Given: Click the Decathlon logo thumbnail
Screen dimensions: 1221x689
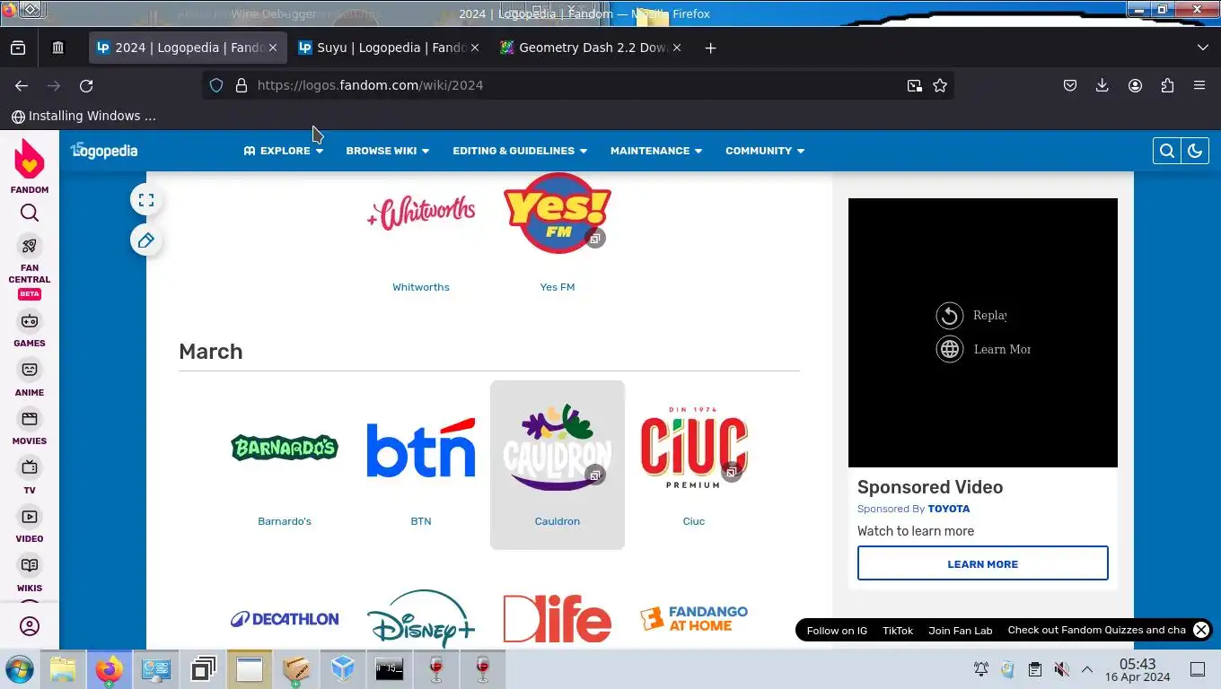Looking at the screenshot, I should pyautogui.click(x=285, y=618).
